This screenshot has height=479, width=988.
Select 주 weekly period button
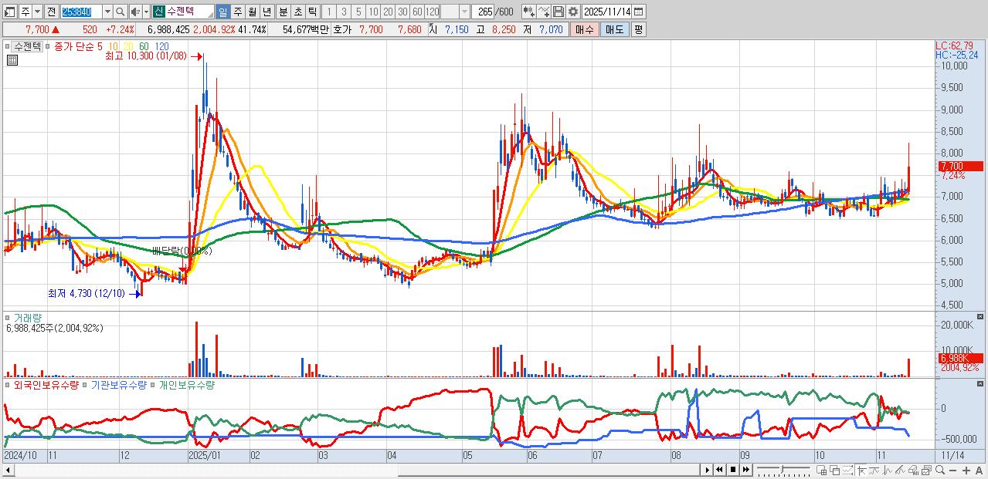click(237, 12)
